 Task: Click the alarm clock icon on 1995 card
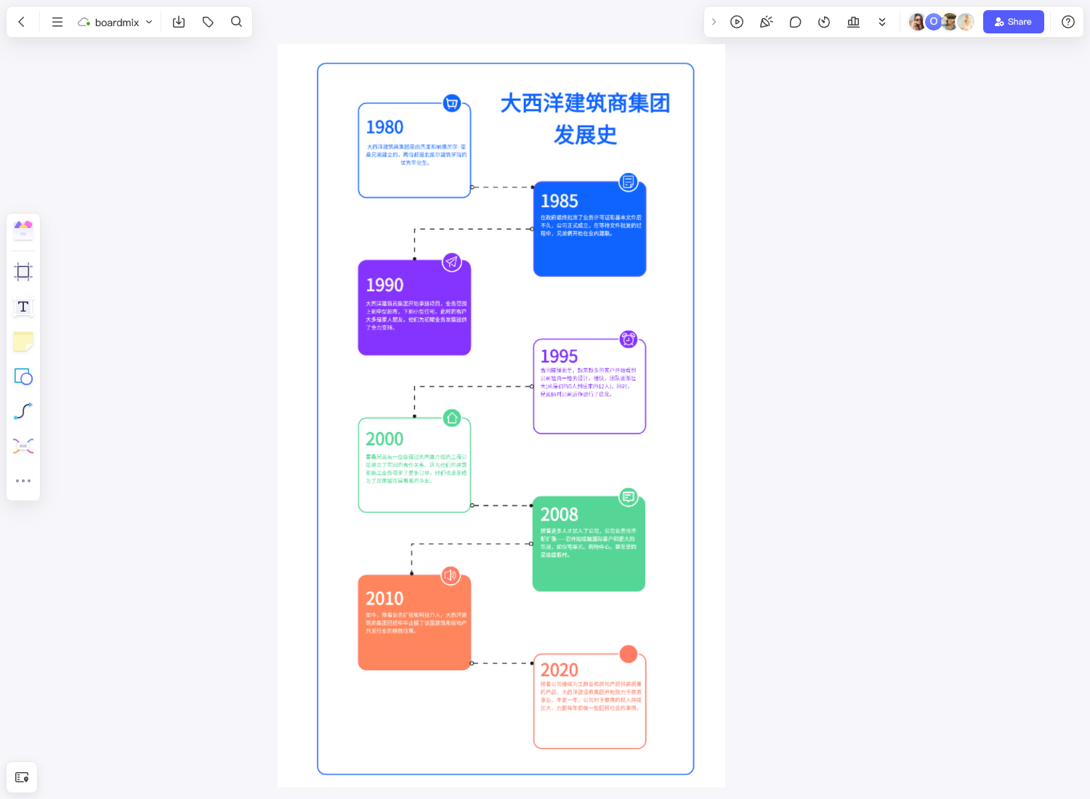629,339
